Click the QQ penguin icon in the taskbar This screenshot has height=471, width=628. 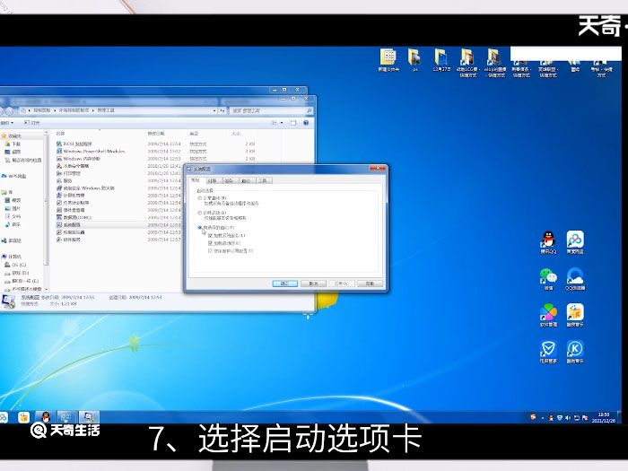pos(45,417)
